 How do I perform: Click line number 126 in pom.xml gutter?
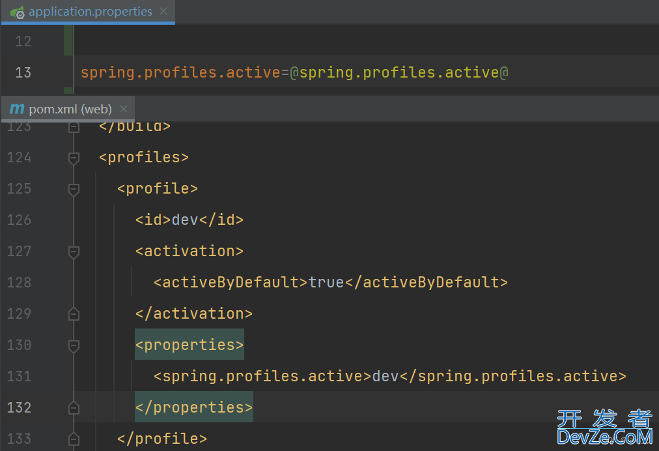pyautogui.click(x=19, y=220)
